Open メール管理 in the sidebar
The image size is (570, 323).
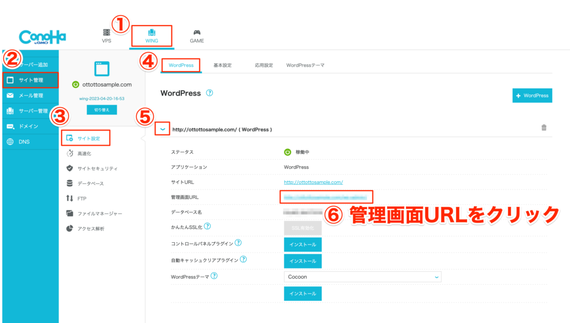(x=31, y=96)
